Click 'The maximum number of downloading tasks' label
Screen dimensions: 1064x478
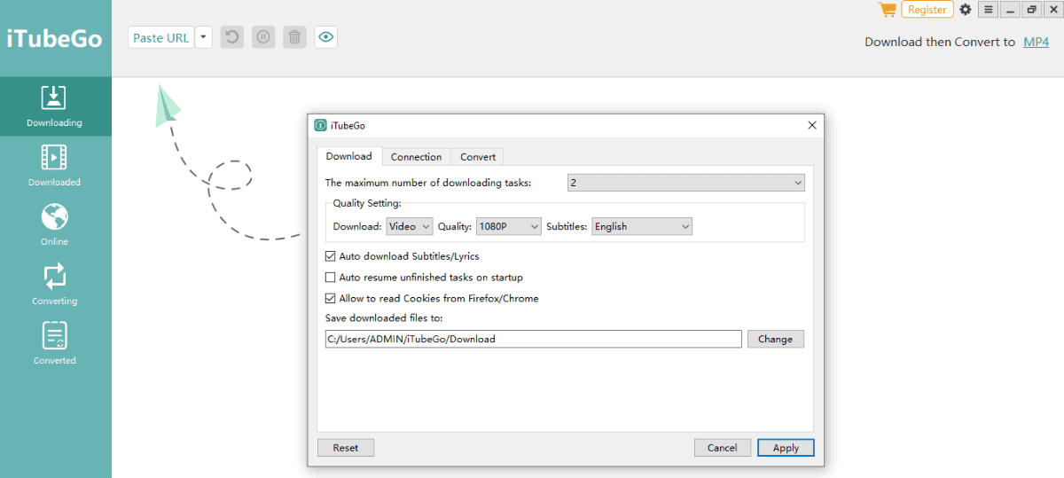(x=428, y=183)
